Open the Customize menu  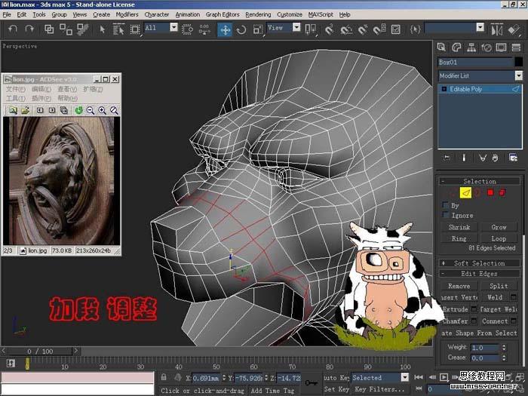(x=290, y=14)
